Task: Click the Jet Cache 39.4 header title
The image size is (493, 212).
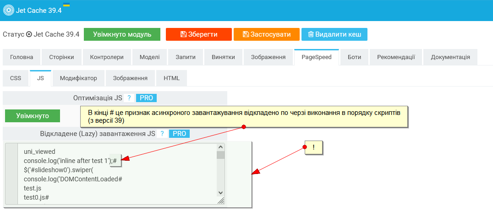Action: [38, 11]
